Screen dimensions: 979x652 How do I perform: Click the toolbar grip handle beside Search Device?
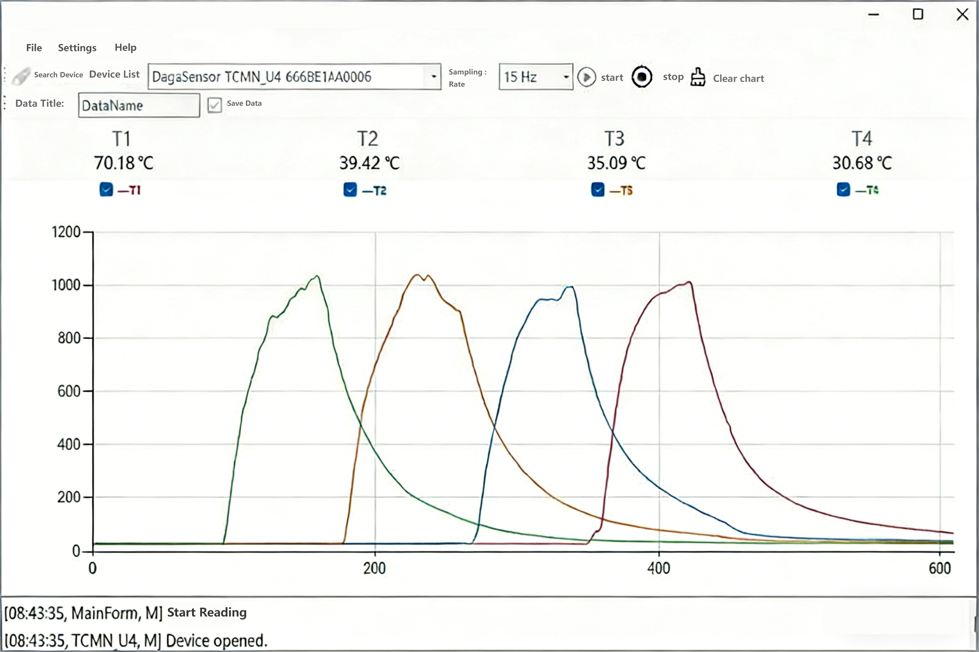coord(5,75)
